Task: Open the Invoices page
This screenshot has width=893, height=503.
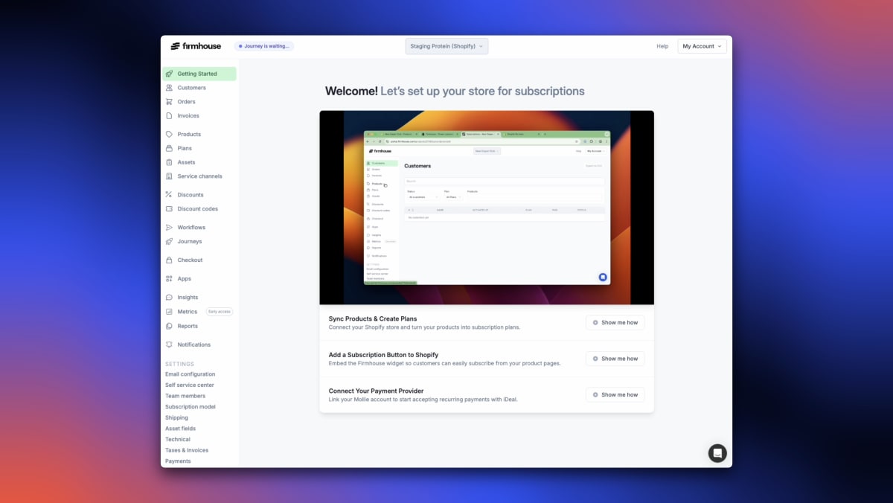Action: click(188, 116)
